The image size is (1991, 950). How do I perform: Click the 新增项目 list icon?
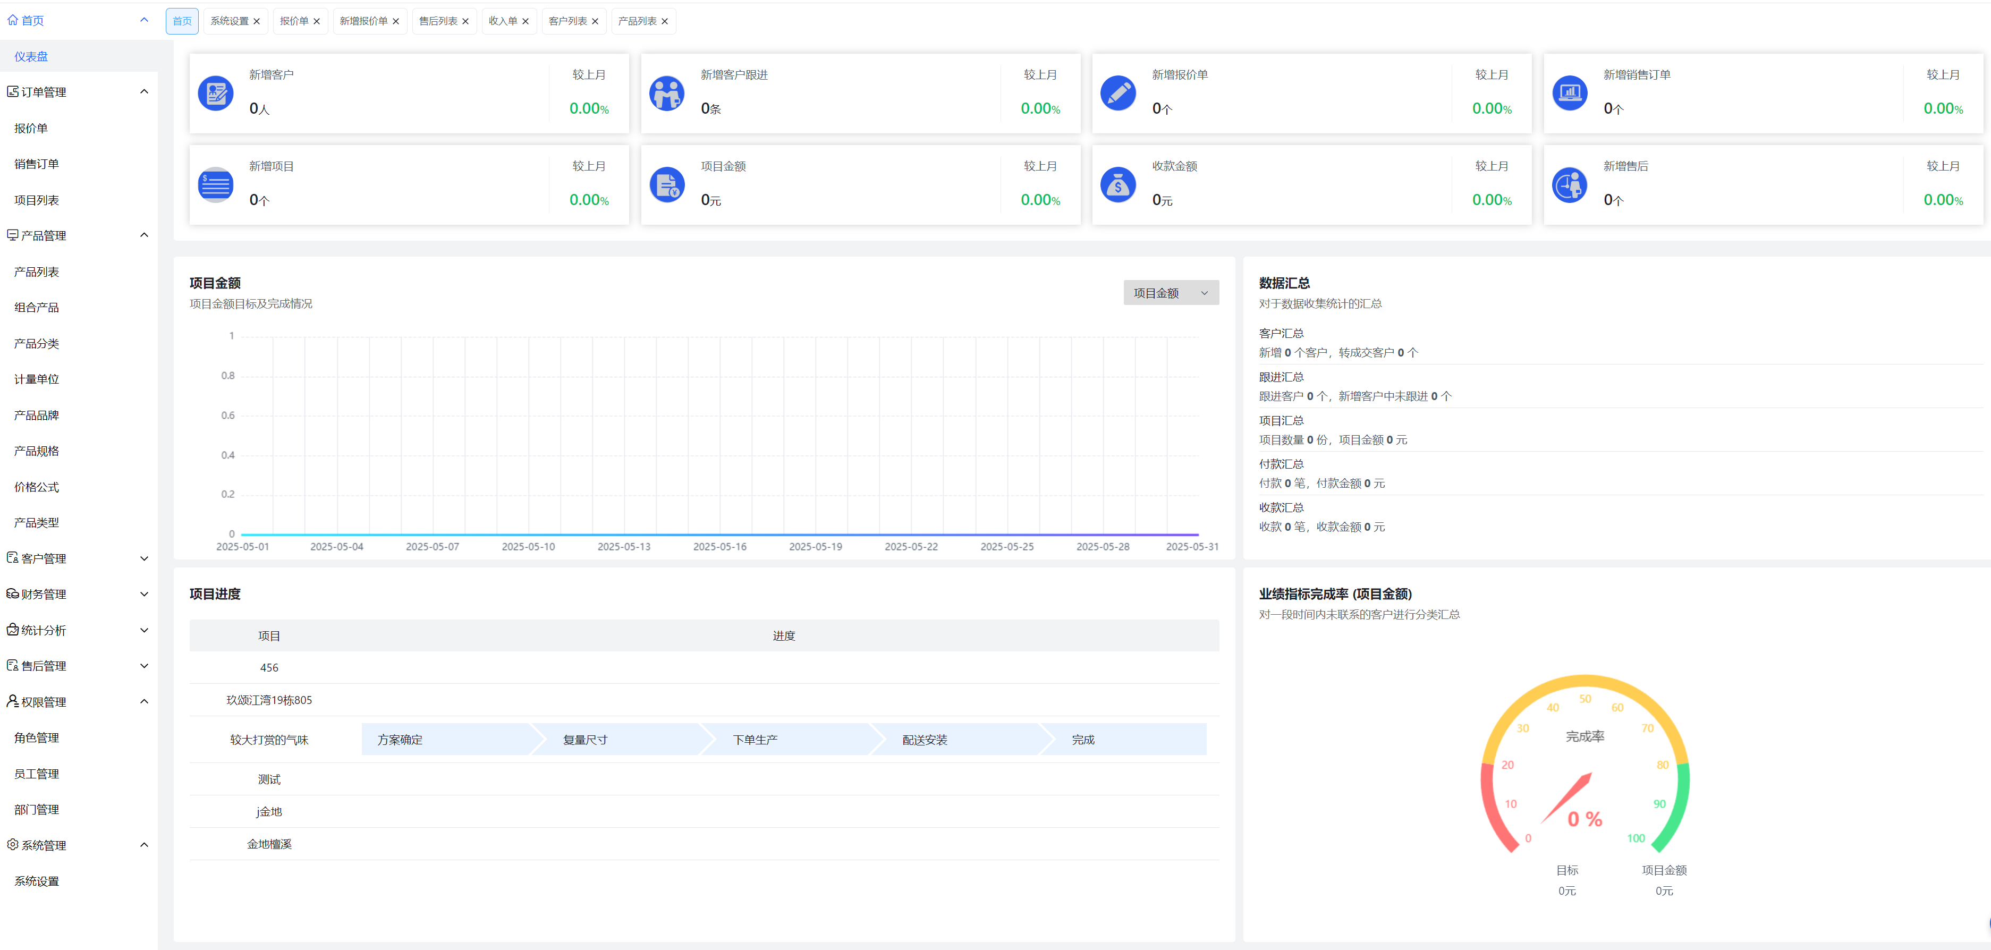pos(216,185)
